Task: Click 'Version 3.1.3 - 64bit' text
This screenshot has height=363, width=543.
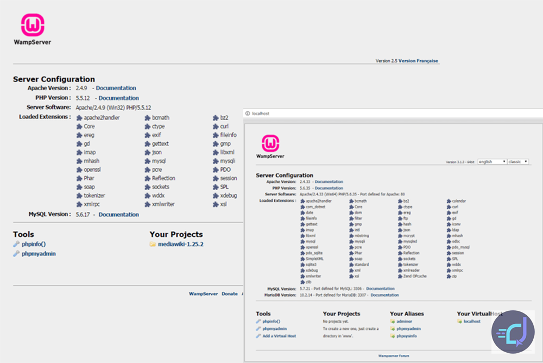Action: point(460,162)
